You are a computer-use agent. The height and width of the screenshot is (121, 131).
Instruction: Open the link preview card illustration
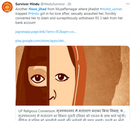click(x=73, y=76)
